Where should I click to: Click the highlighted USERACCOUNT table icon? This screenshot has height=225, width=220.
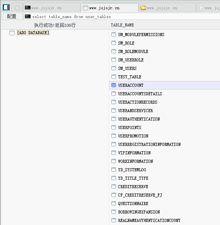(114, 85)
